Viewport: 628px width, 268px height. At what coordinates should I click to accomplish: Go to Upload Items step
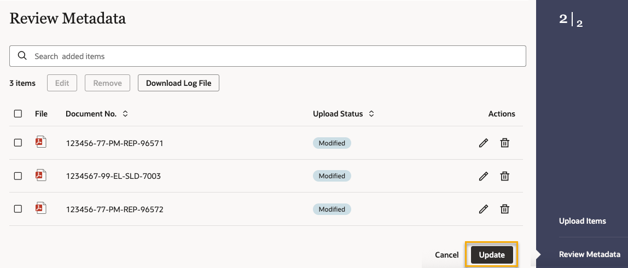pos(582,221)
